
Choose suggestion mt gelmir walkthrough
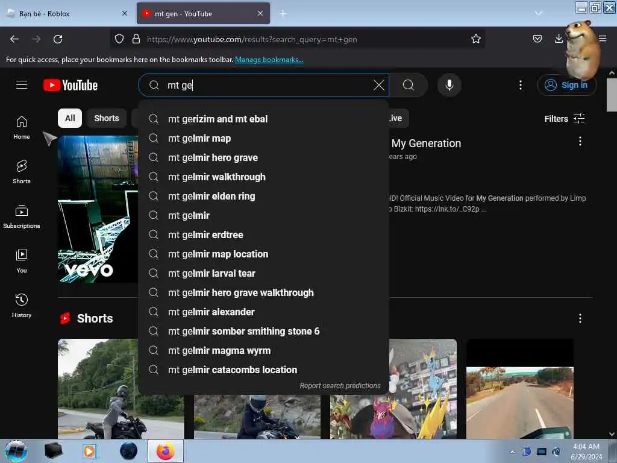pos(264,177)
